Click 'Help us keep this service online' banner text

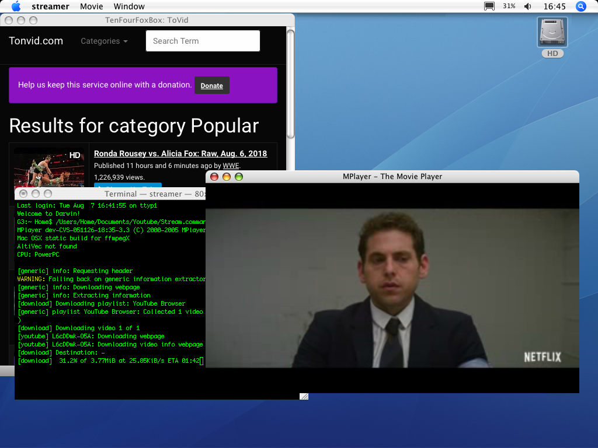point(105,85)
